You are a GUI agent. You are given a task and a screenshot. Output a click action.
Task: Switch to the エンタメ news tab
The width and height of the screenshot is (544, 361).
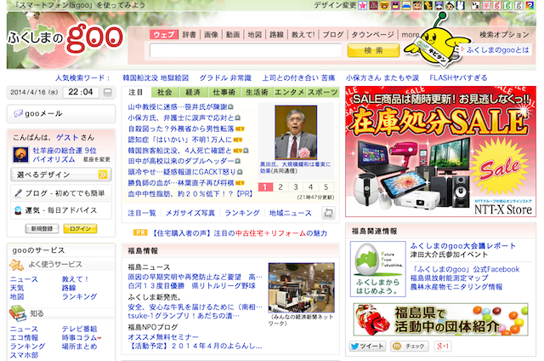[289, 92]
